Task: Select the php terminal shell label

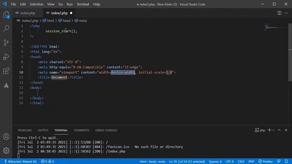Action: click(x=260, y=130)
